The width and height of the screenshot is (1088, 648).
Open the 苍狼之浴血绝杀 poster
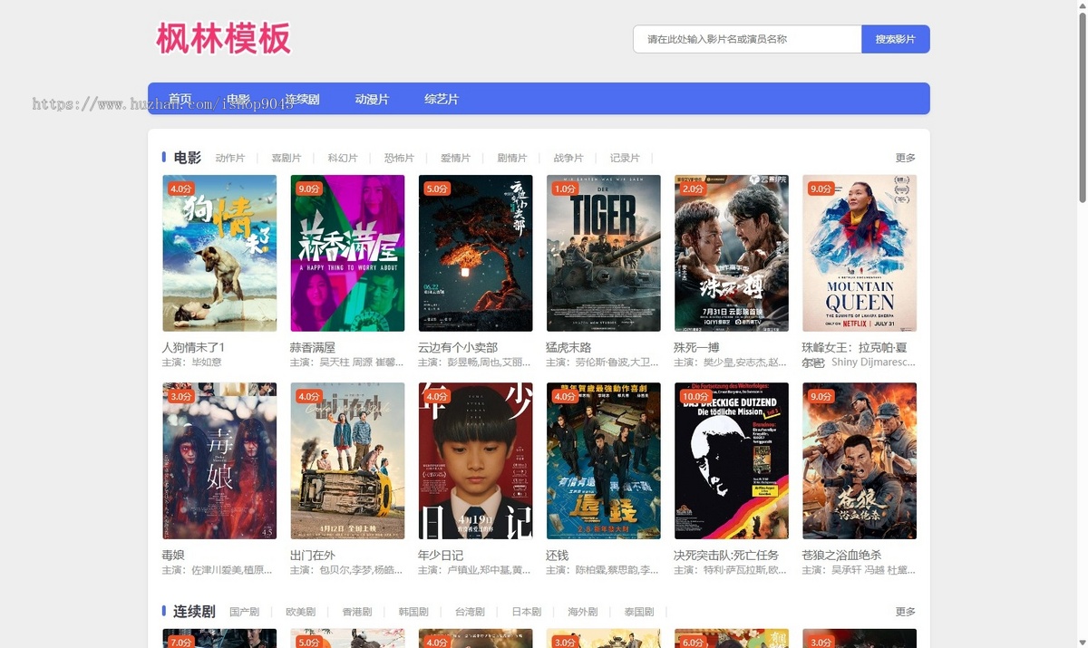coord(859,460)
